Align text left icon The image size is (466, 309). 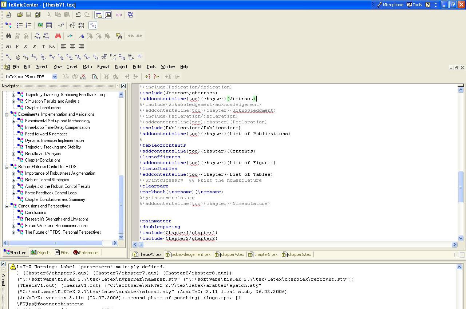click(64, 47)
